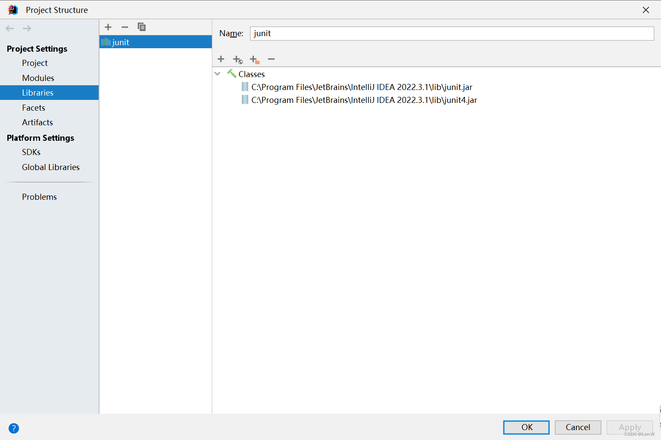Screen dimensions: 661x440
Task: Click the back navigation arrow
Action: tap(9, 28)
